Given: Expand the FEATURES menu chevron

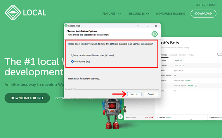Looking at the screenshot, I should pos(119,14).
